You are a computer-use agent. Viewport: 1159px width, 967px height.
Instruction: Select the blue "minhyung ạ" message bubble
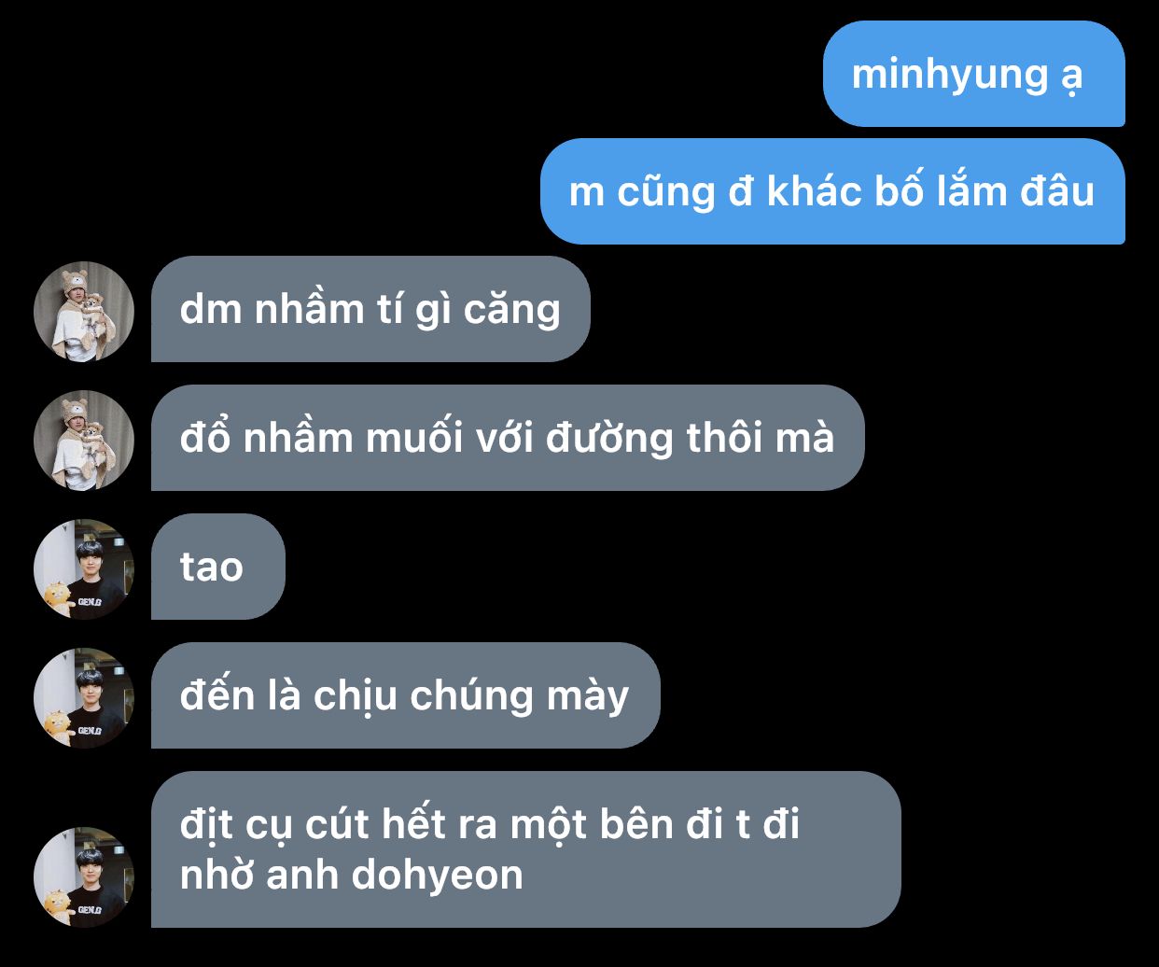(x=973, y=74)
